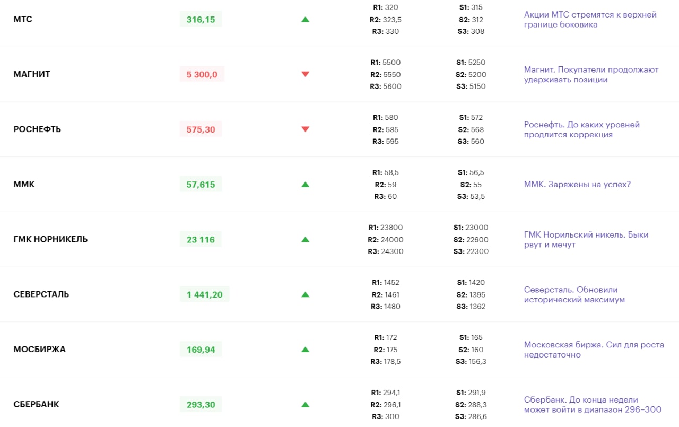Select the РОСНЕФТЬ ticker name
Image resolution: width=679 pixels, height=427 pixels.
(x=37, y=129)
